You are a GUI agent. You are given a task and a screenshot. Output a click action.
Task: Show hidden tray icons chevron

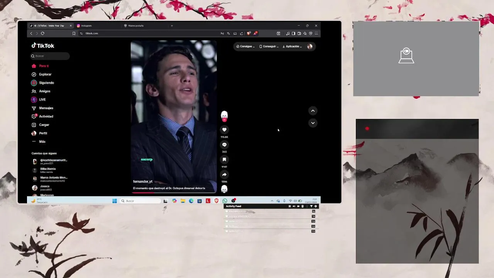coord(272,201)
